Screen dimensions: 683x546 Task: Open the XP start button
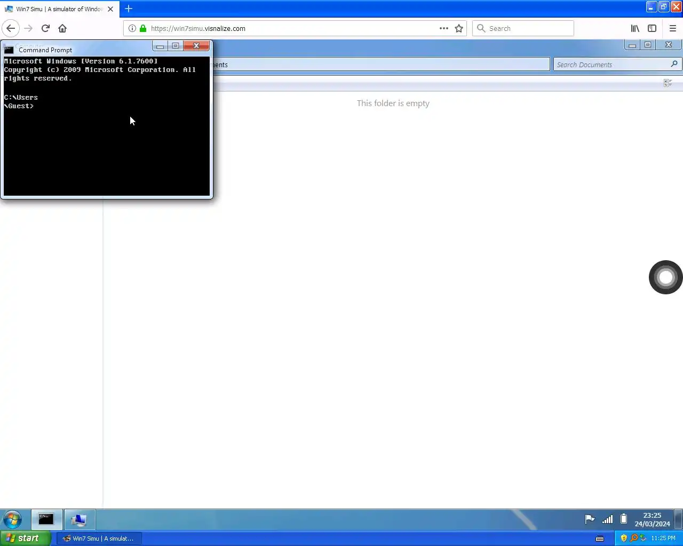[25, 539]
